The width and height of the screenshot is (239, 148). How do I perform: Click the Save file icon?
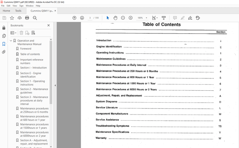4,18
